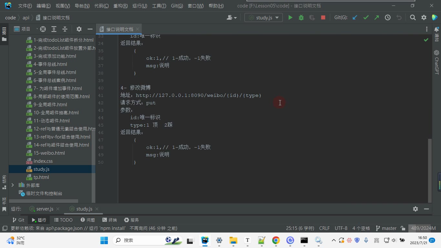Open the Git tool window button
Viewport: 441px width, 248px height.
(18, 220)
